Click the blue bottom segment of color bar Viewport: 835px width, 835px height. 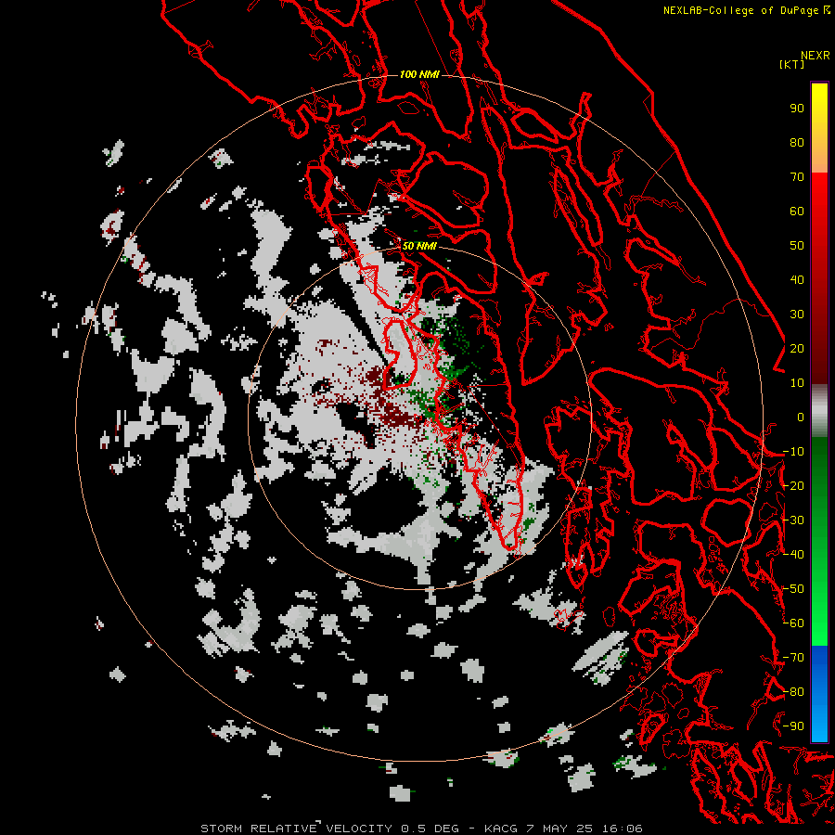pos(819,693)
